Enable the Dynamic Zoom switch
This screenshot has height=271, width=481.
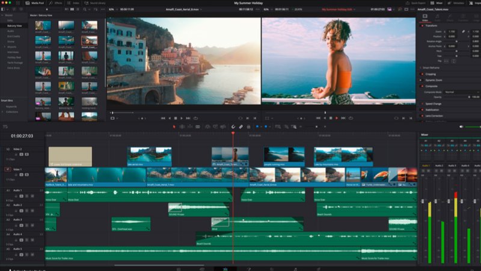coord(422,80)
